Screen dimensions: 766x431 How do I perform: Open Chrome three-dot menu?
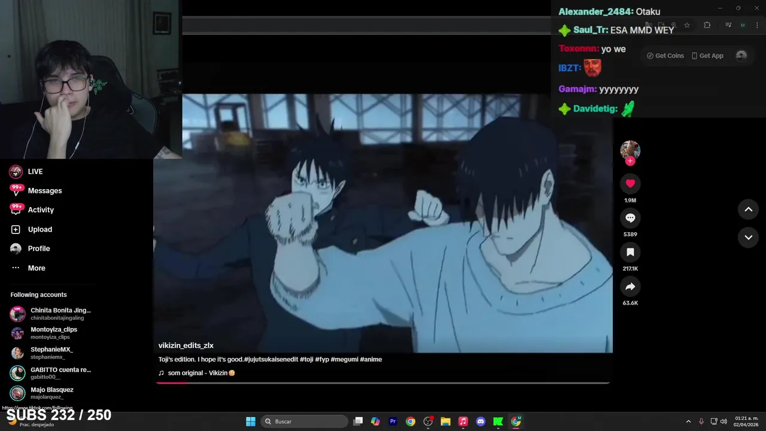(757, 25)
